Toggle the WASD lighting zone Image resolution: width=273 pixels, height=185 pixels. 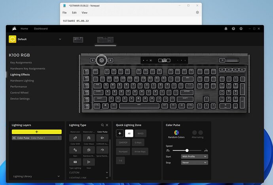tap(140, 133)
